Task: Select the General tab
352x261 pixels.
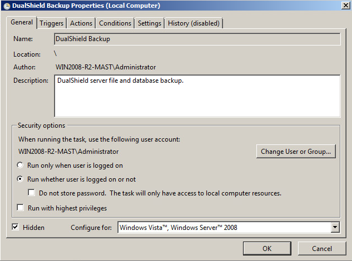Action: (x=22, y=23)
